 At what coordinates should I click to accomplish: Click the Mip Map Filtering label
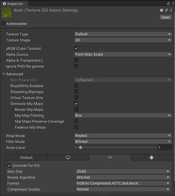pyautogui.click(x=29, y=115)
